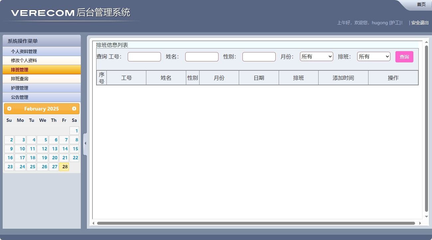Click the pink 查询 search button

point(404,57)
